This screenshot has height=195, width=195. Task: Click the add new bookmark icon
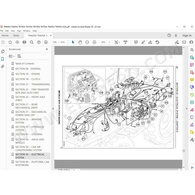tap(19, 56)
